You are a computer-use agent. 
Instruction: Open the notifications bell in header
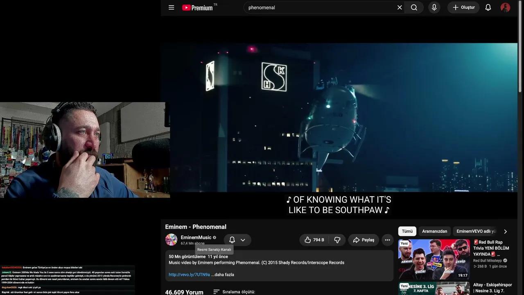(488, 7)
